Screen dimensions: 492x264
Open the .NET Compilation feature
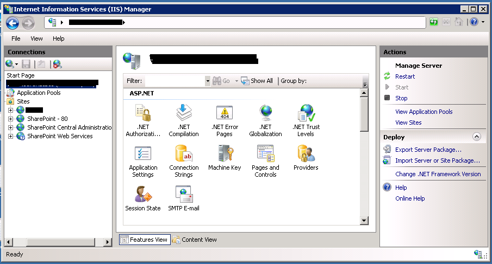click(184, 121)
